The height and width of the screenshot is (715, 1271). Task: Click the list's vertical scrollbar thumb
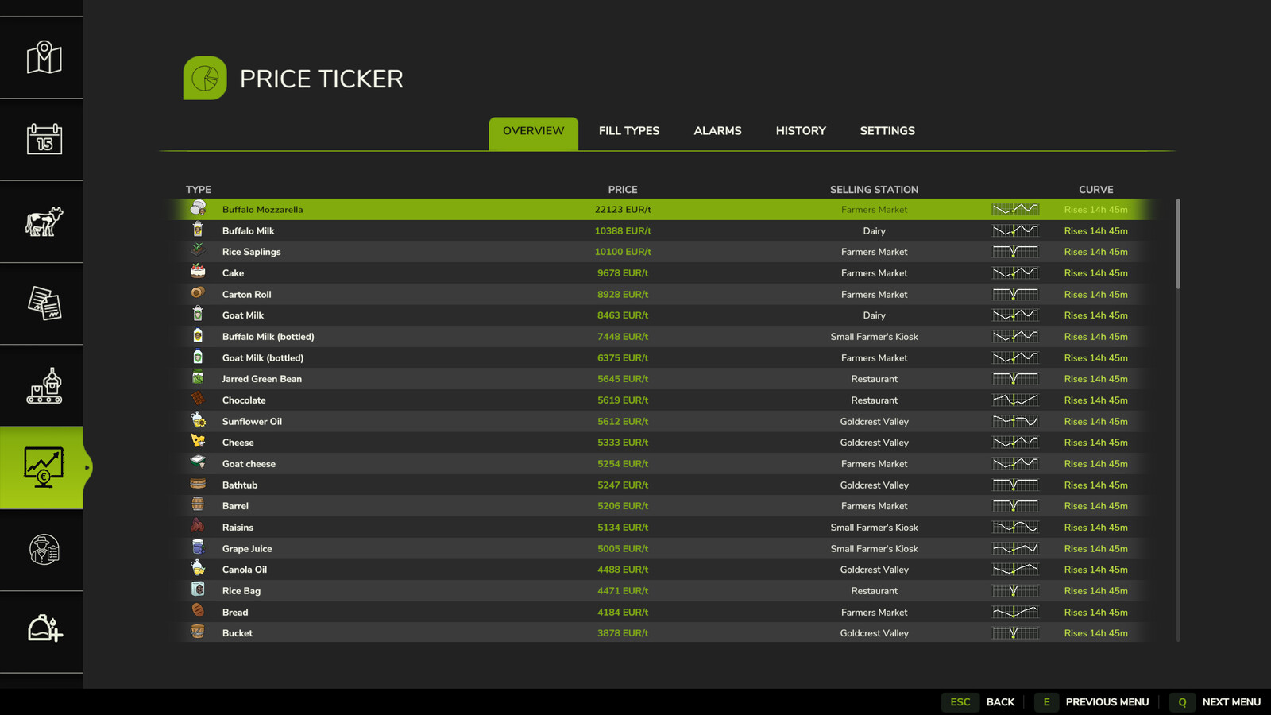(1177, 244)
